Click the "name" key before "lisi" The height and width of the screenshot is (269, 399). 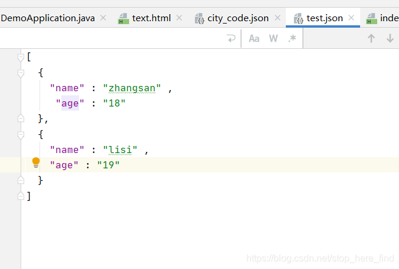[x=67, y=150]
